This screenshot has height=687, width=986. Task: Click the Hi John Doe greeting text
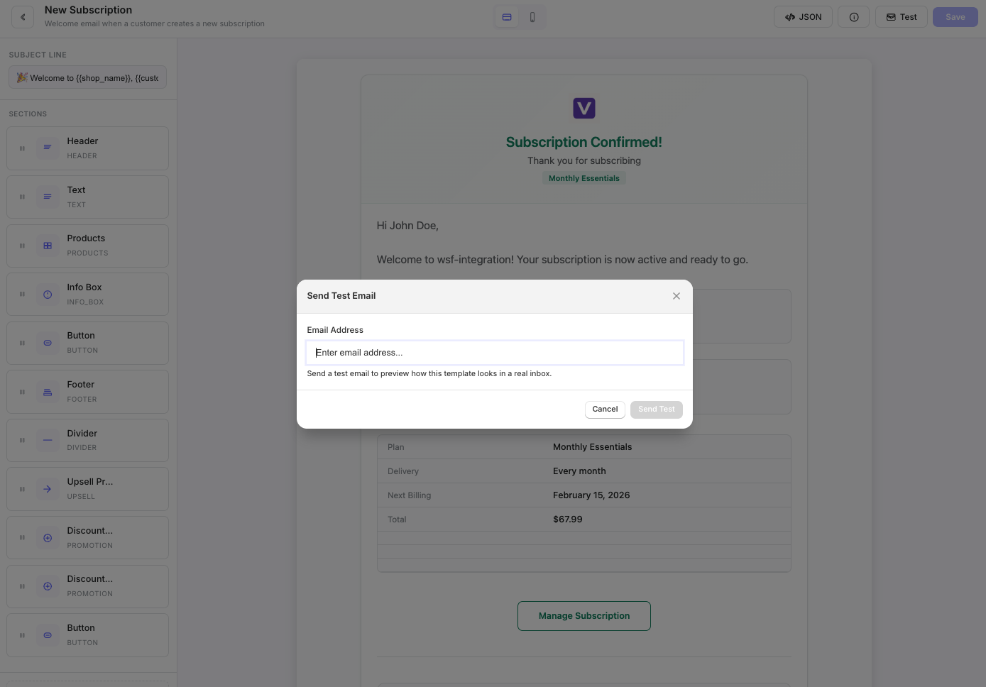coord(407,226)
